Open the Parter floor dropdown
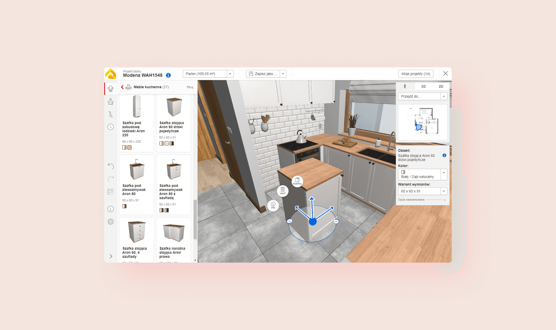 point(208,74)
